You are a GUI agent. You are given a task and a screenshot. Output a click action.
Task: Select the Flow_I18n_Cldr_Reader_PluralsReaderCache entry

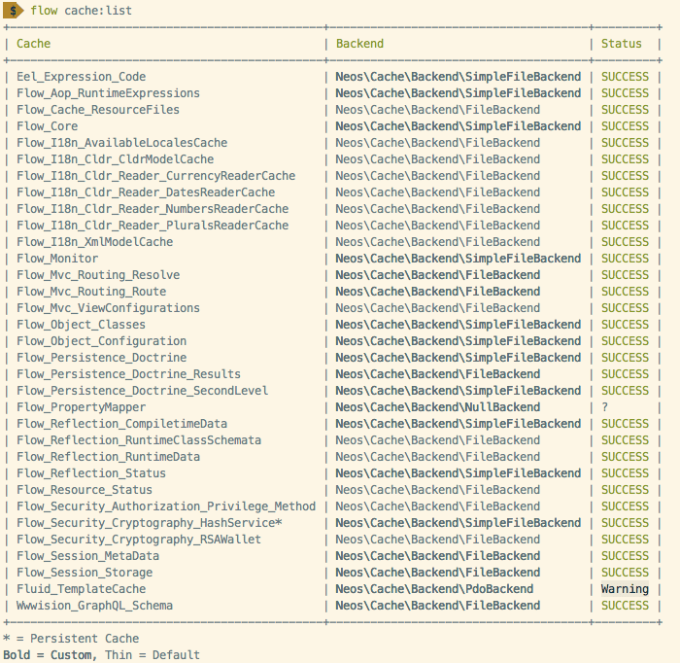click(153, 226)
